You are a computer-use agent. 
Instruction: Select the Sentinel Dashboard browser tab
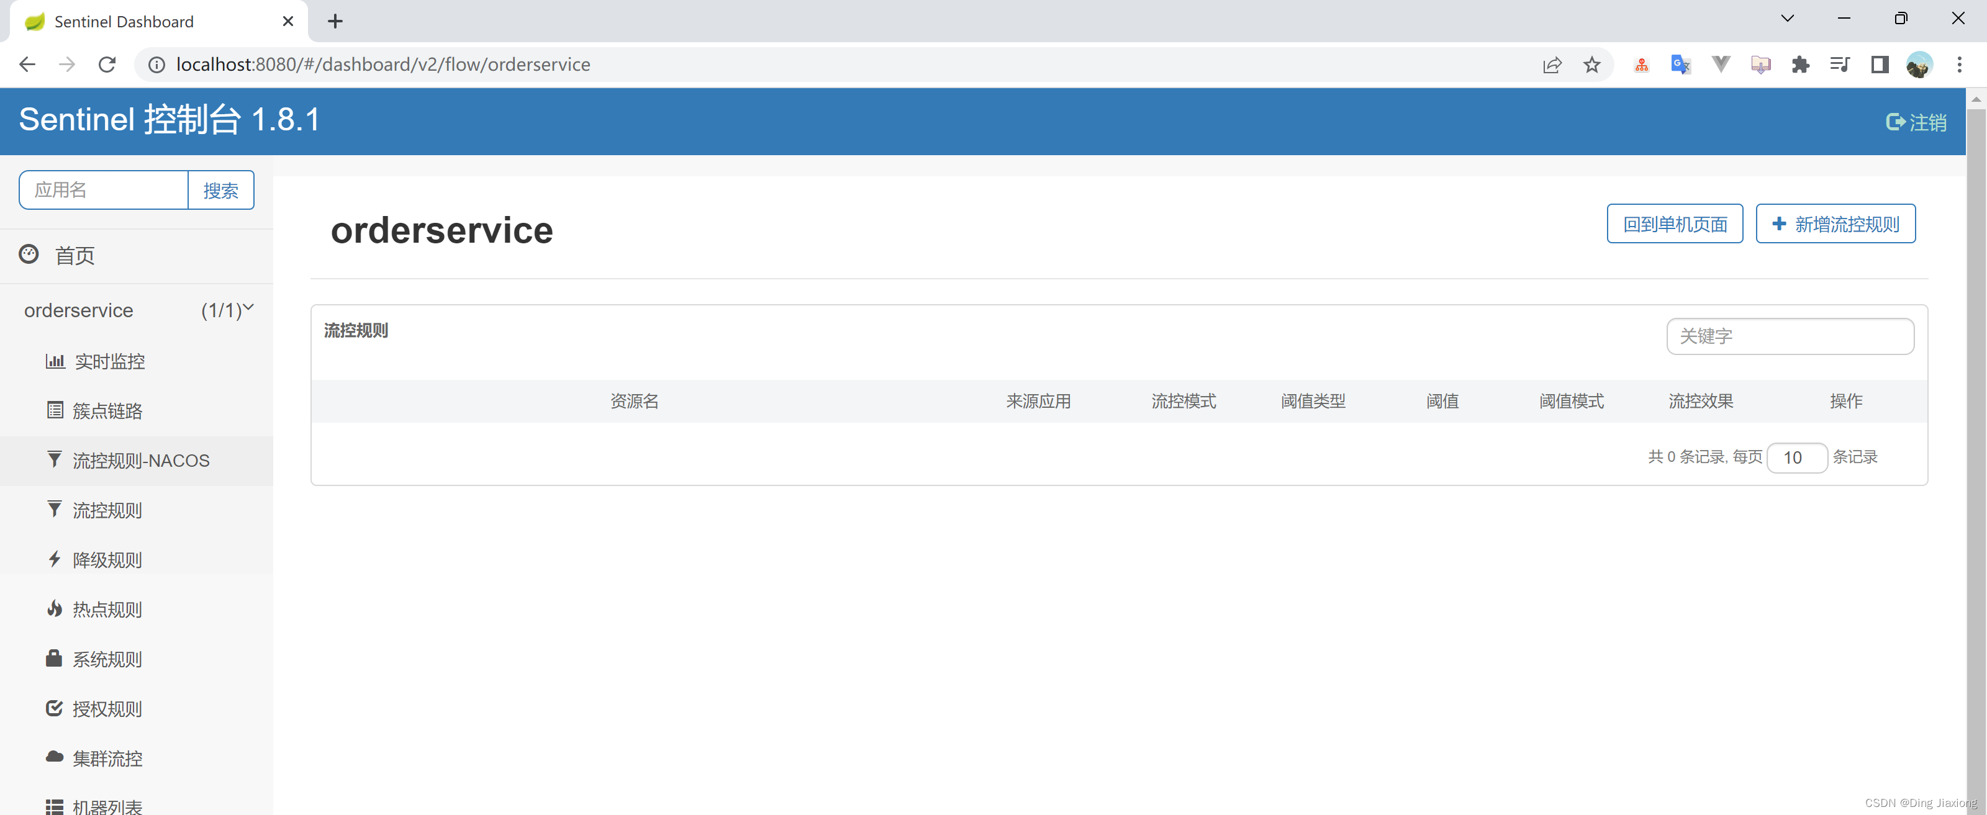[x=158, y=22]
